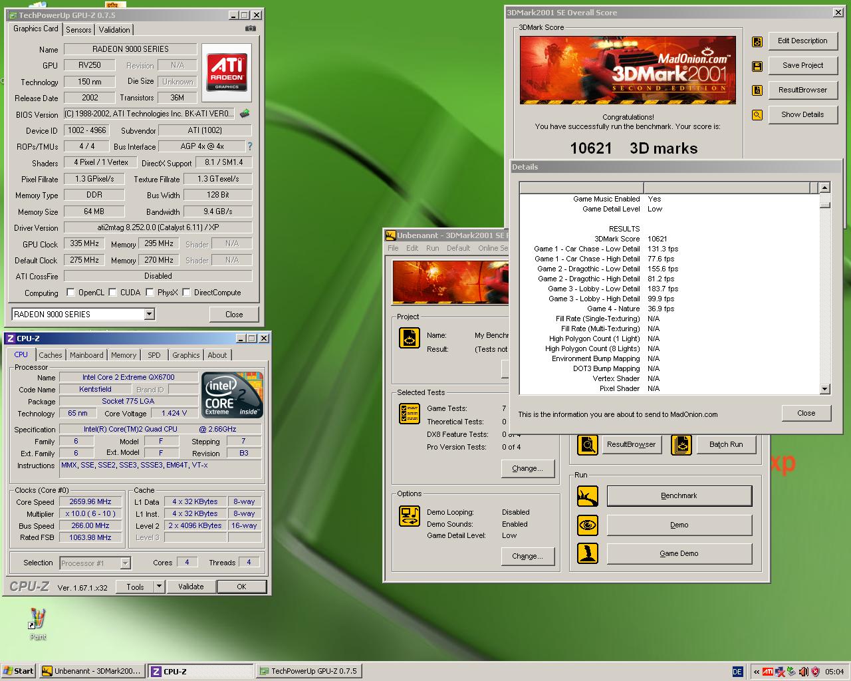Viewport: 851px width, 681px height.
Task: Check the DirectCompute checkbox
Action: point(187,292)
